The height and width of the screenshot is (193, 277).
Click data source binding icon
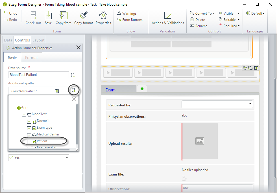click(x=73, y=75)
